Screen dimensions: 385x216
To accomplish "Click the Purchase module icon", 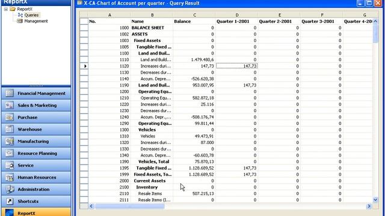I will 10,118.
